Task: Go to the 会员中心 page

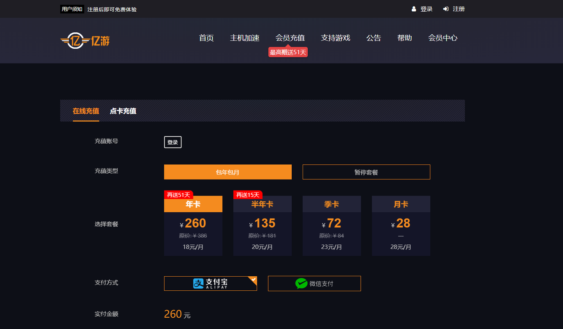Action: (x=443, y=38)
